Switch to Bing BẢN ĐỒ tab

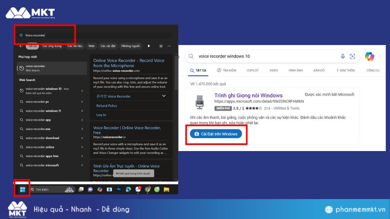[x=319, y=71]
